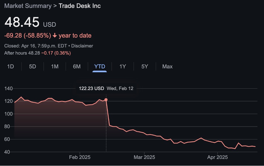Show the Max range chart
Viewport: 264px width, 166px height.
(167, 66)
